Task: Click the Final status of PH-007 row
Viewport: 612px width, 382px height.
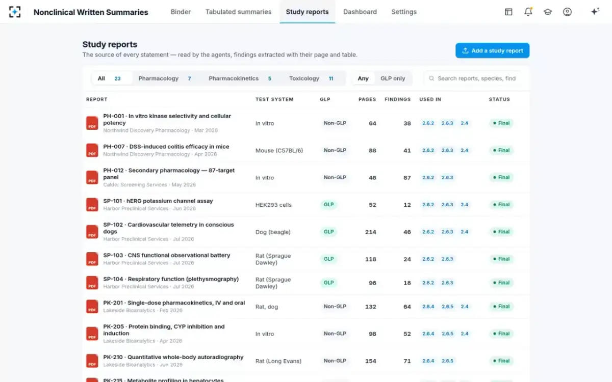Action: point(501,150)
